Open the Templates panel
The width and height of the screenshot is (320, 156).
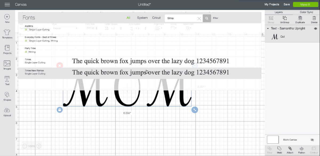[x=7, y=34]
